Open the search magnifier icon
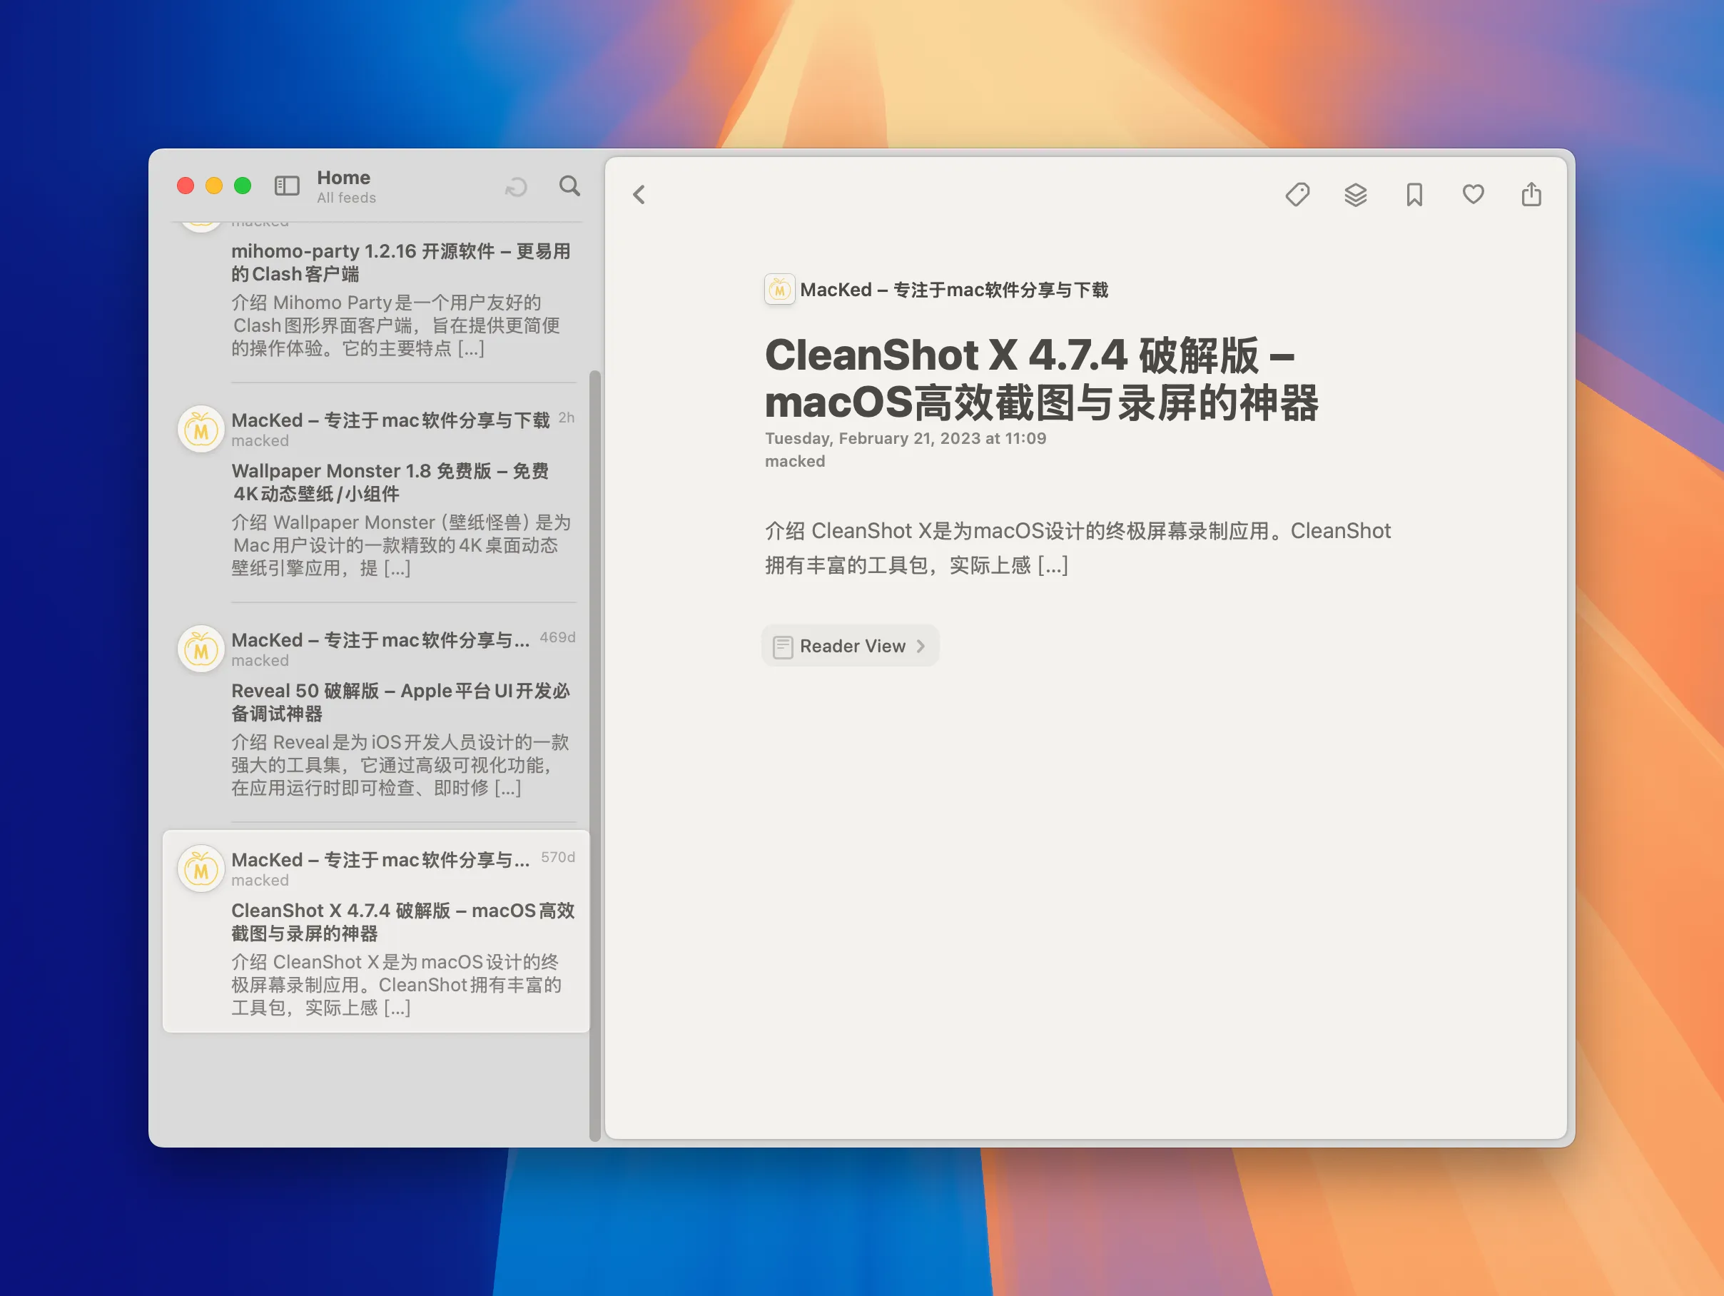This screenshot has height=1296, width=1724. (569, 186)
